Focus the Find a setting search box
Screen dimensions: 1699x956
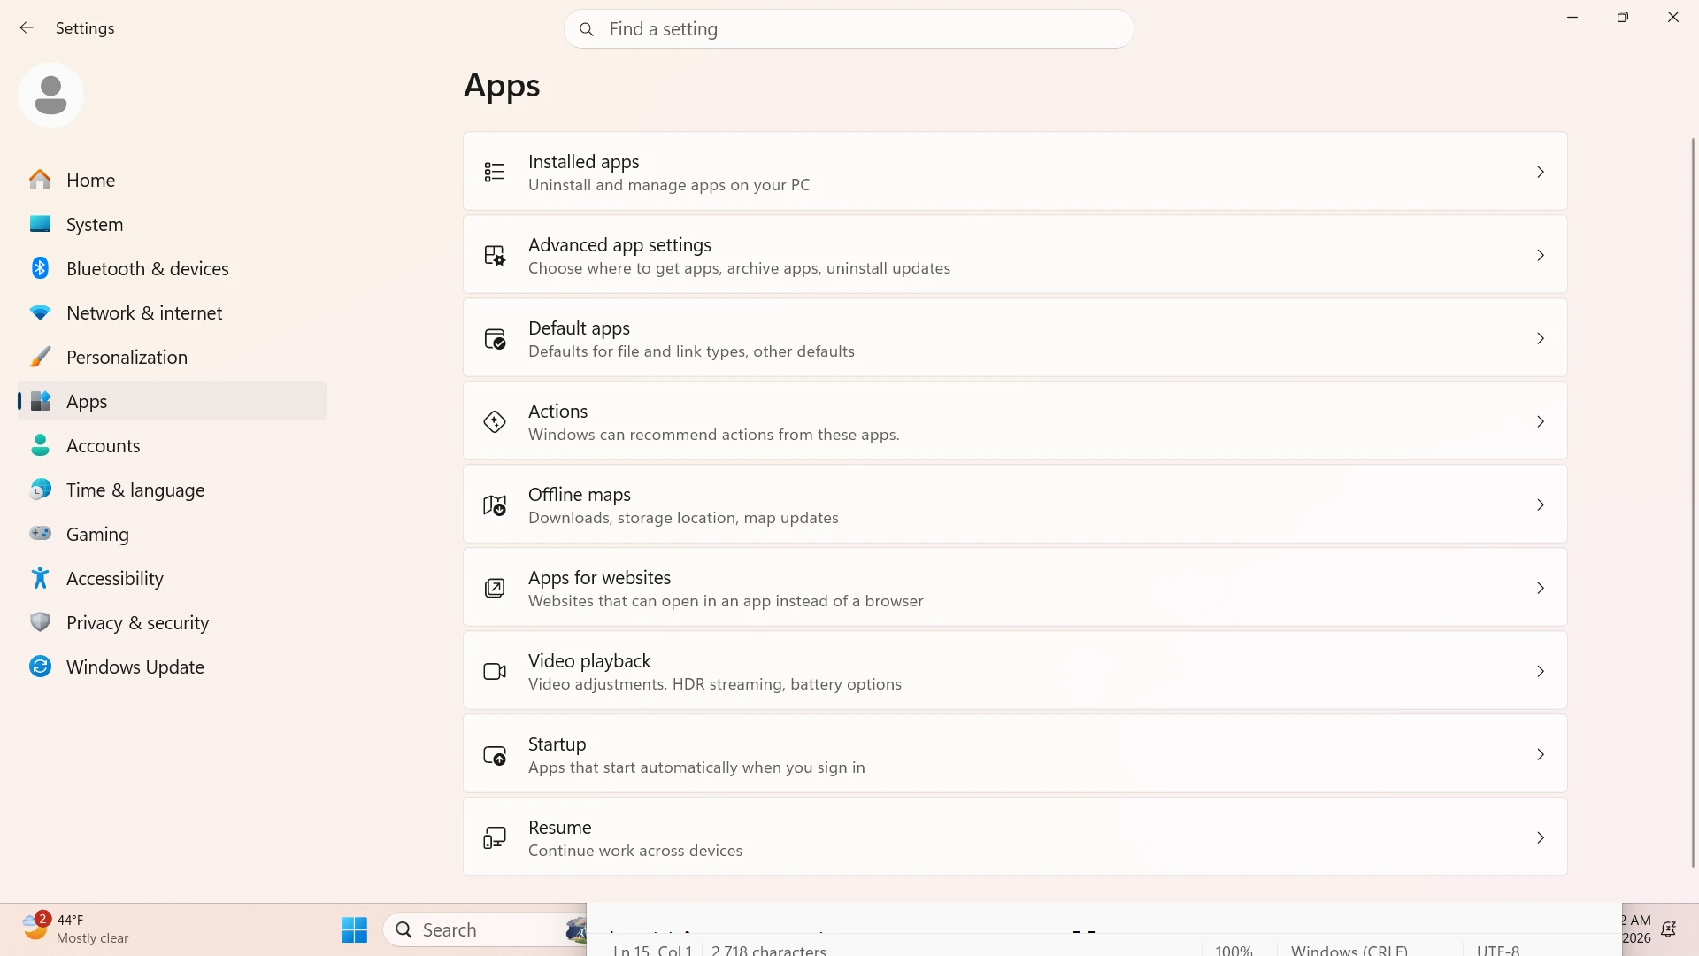(x=849, y=29)
